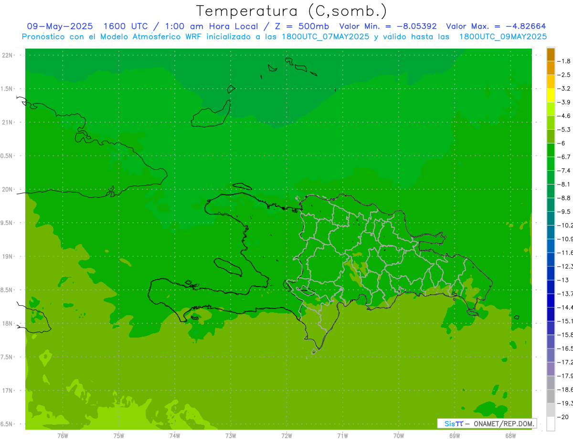Click the '22N' latitude axis label
Screen dimensions: 573x442
8,55
